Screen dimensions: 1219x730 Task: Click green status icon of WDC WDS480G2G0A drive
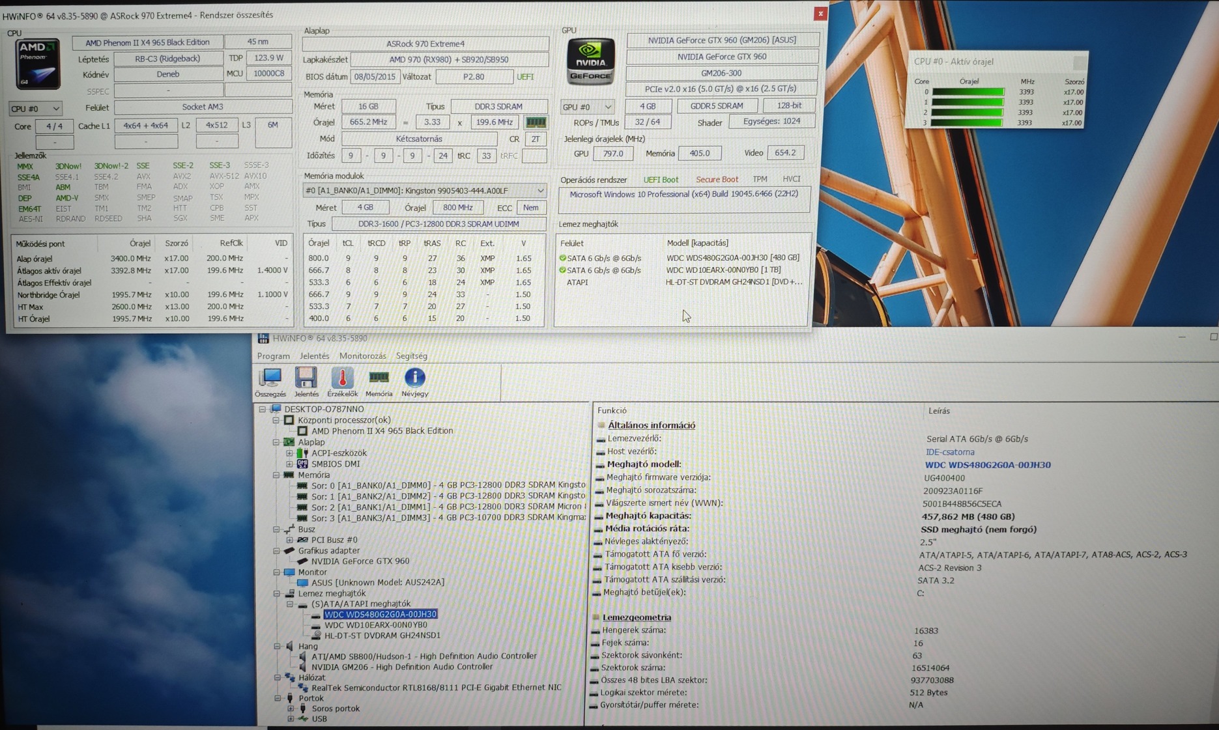point(562,258)
